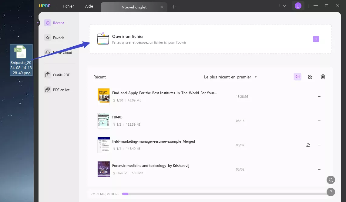Open more options for f1040 file
This screenshot has height=202, width=346.
coord(320,121)
